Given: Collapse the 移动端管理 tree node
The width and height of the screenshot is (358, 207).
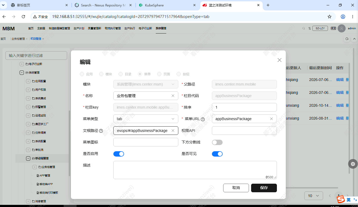Looking at the screenshot, I should tap(28, 158).
